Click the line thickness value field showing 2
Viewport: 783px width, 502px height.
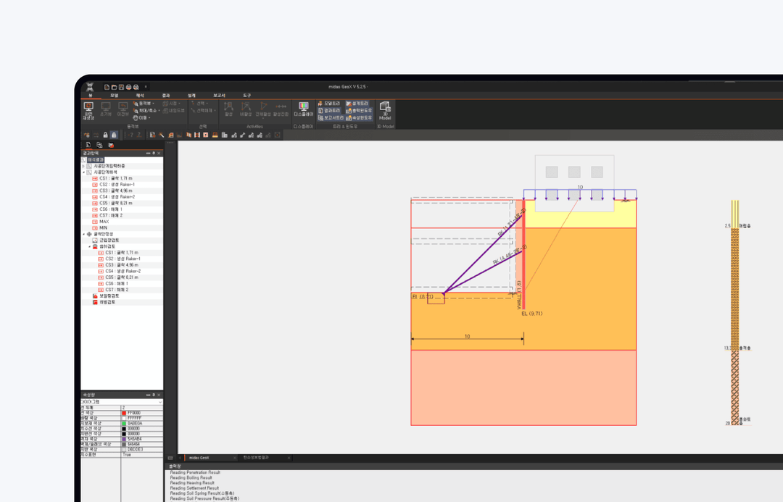click(x=142, y=408)
